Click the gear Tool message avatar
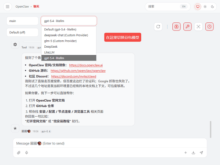Screen dimensions: 220x165 (15, 44)
